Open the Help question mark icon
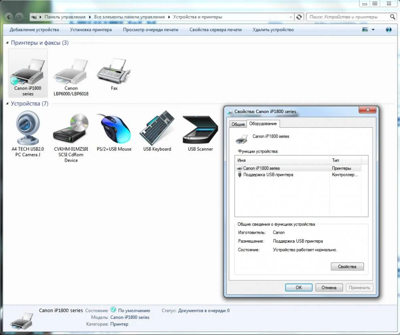The height and width of the screenshot is (335, 400). click(389, 30)
